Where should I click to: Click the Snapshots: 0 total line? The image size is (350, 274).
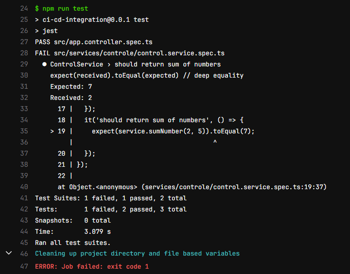73,220
